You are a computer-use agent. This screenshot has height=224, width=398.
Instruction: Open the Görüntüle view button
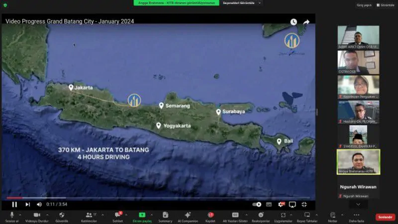click(x=385, y=5)
